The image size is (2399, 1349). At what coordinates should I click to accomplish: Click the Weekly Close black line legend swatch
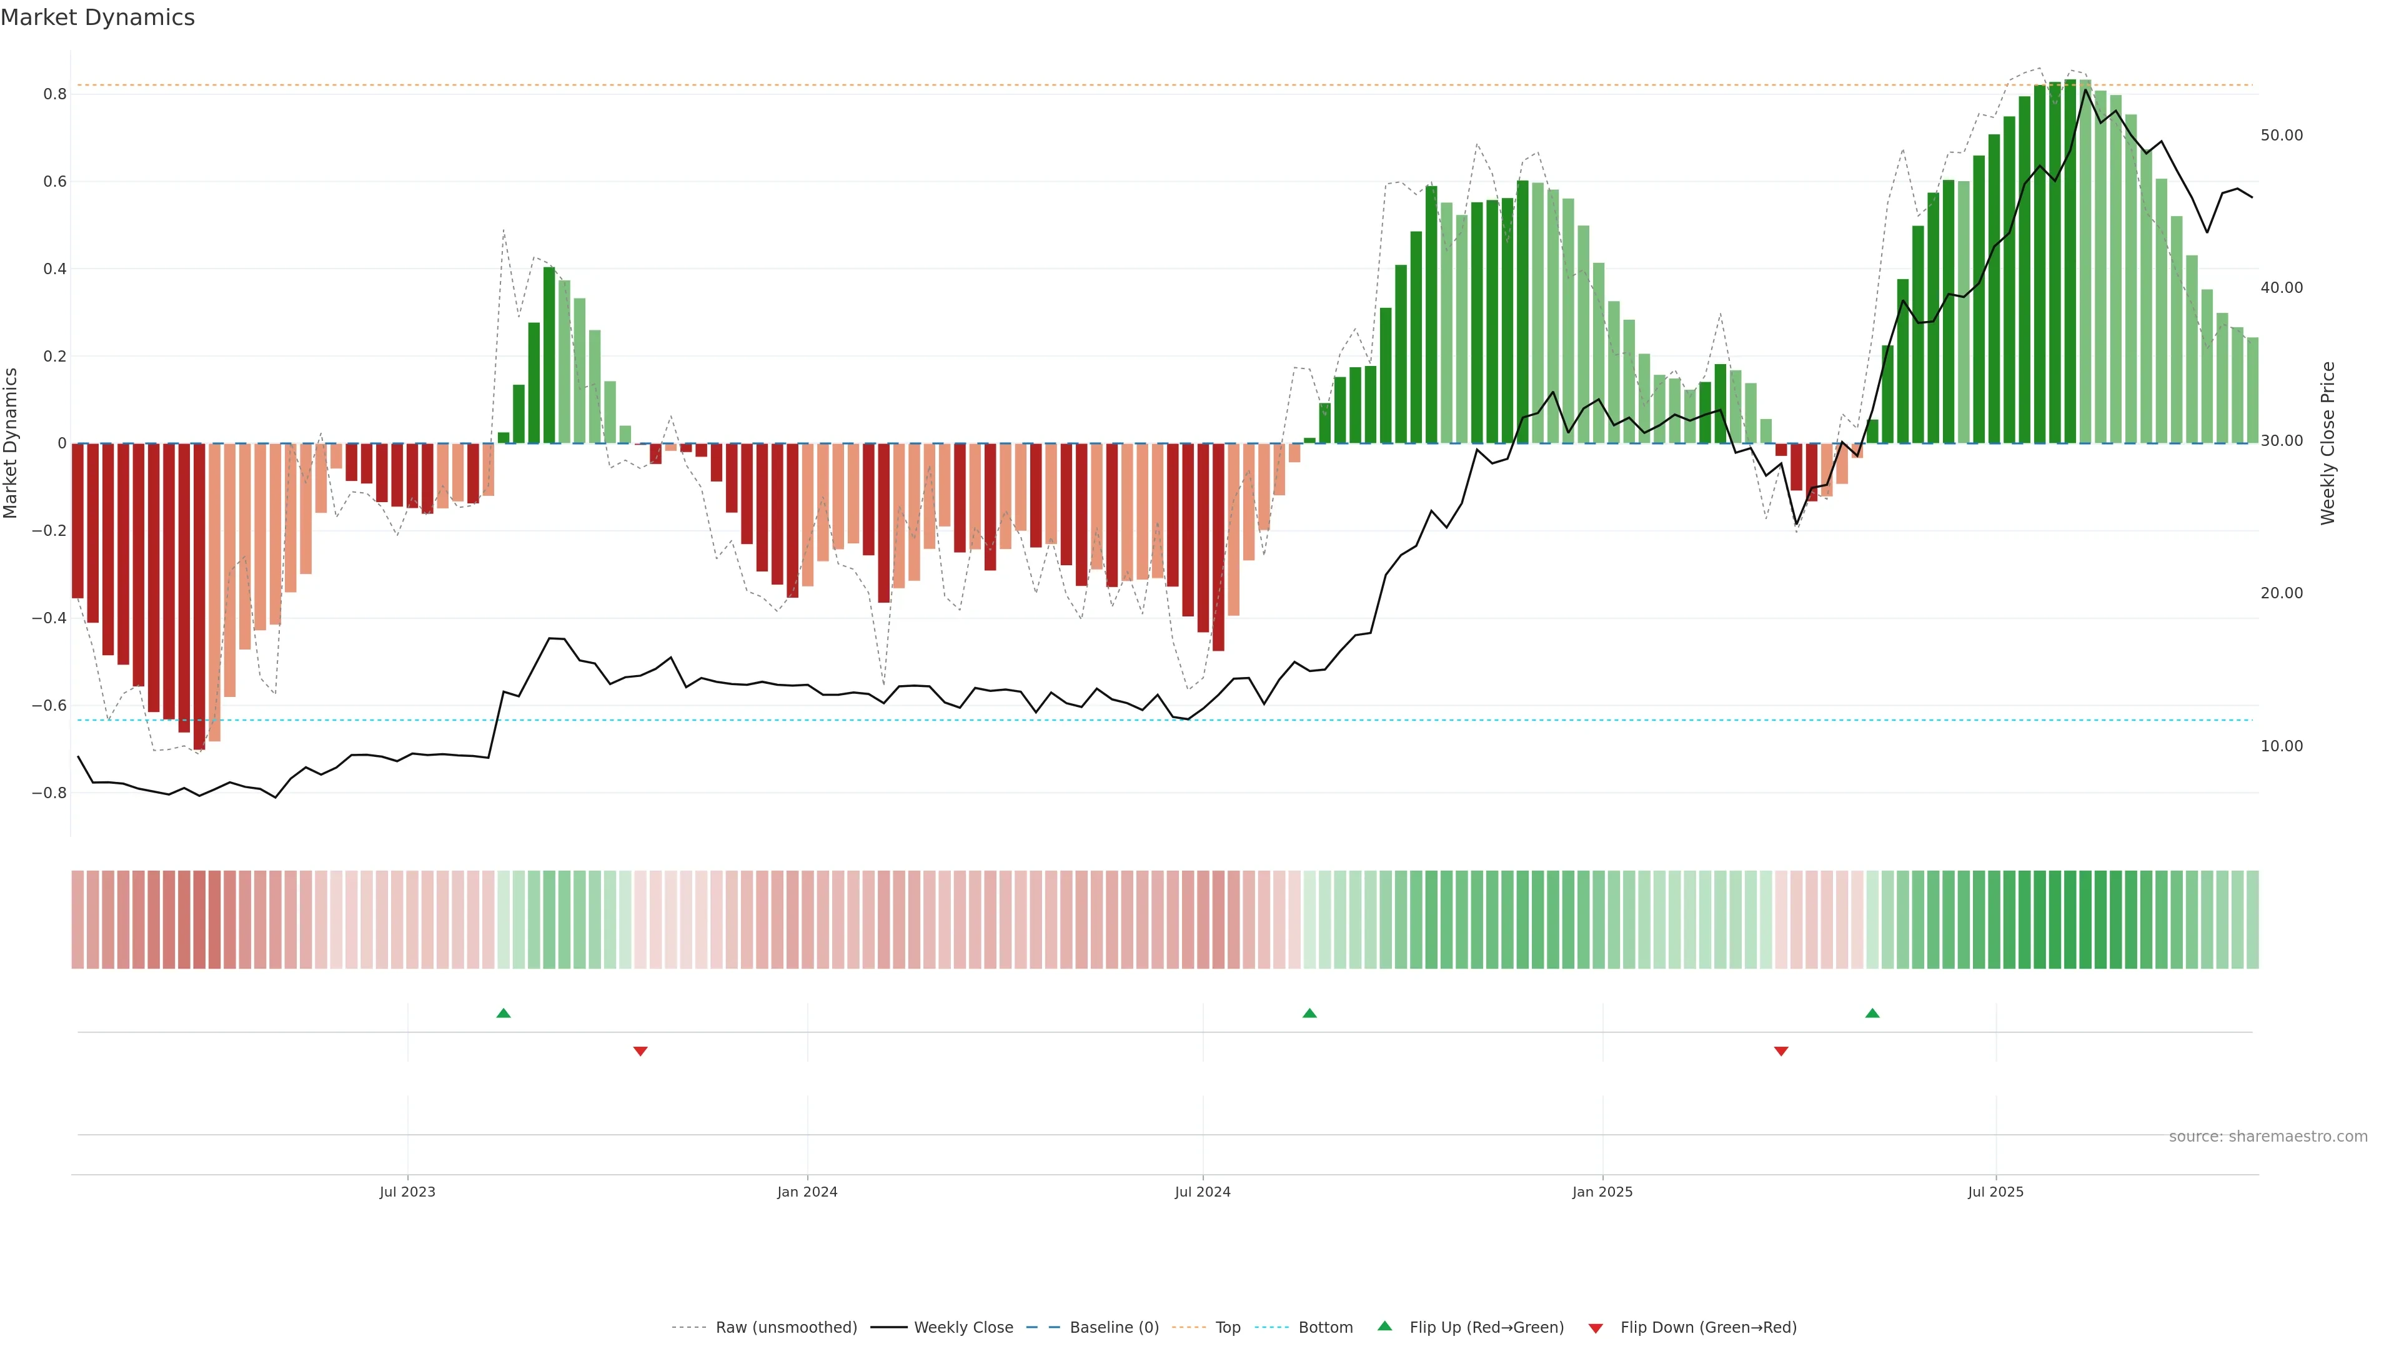pos(888,1328)
